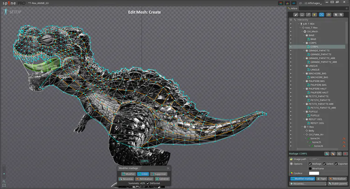The width and height of the screenshot is (350, 189).
Task: Toggle the Maillage checkbox in Options
Action: tap(310, 164)
